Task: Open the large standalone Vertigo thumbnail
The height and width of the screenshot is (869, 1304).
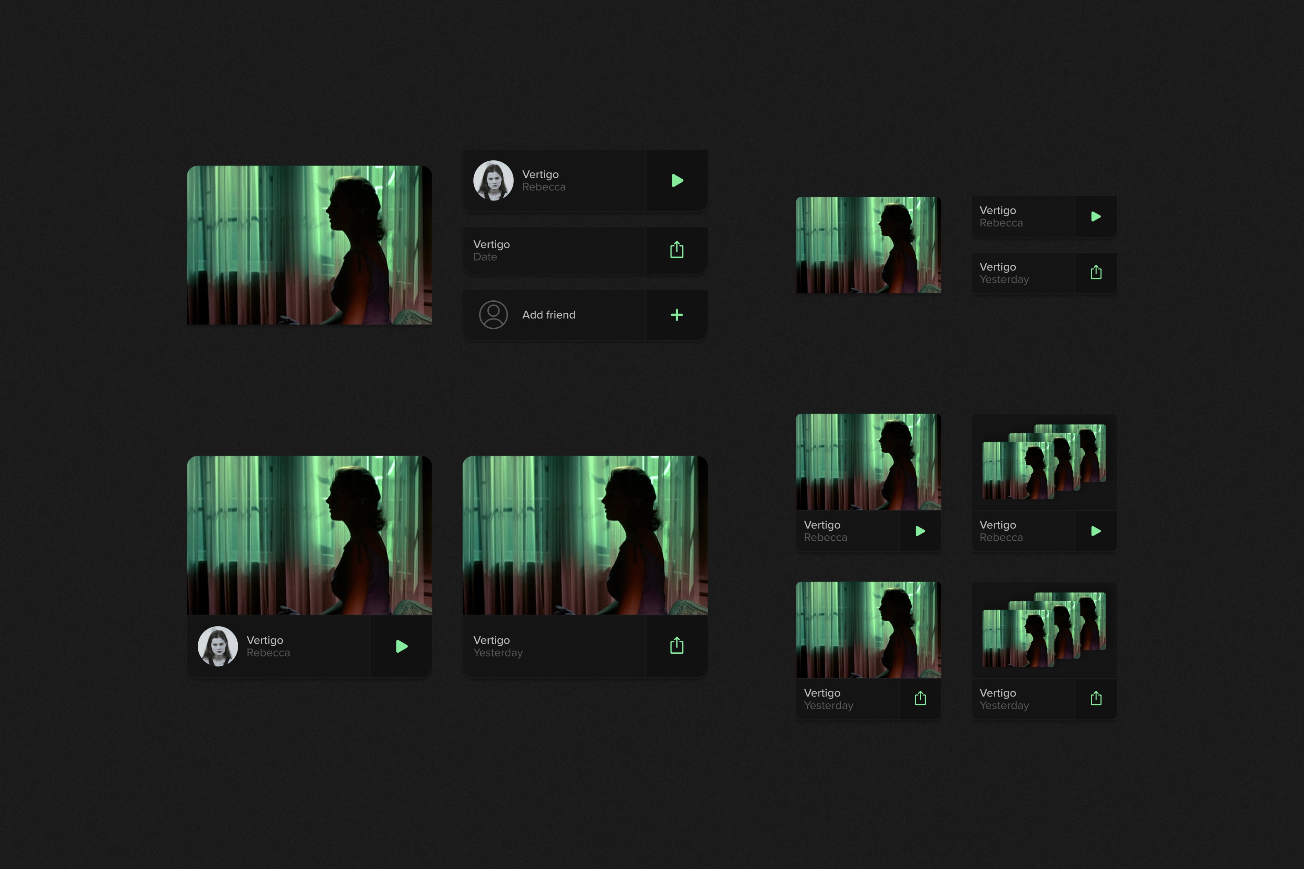Action: (x=309, y=245)
